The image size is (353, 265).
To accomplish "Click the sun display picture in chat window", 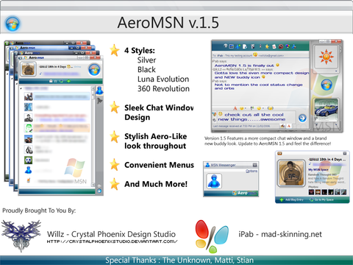I will click(x=327, y=57).
